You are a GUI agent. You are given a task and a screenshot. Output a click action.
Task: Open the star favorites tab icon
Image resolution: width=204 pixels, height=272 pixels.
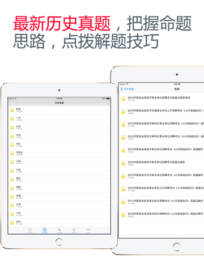tap(74, 229)
